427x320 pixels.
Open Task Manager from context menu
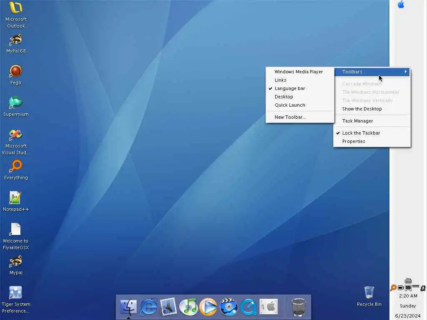[372, 121]
